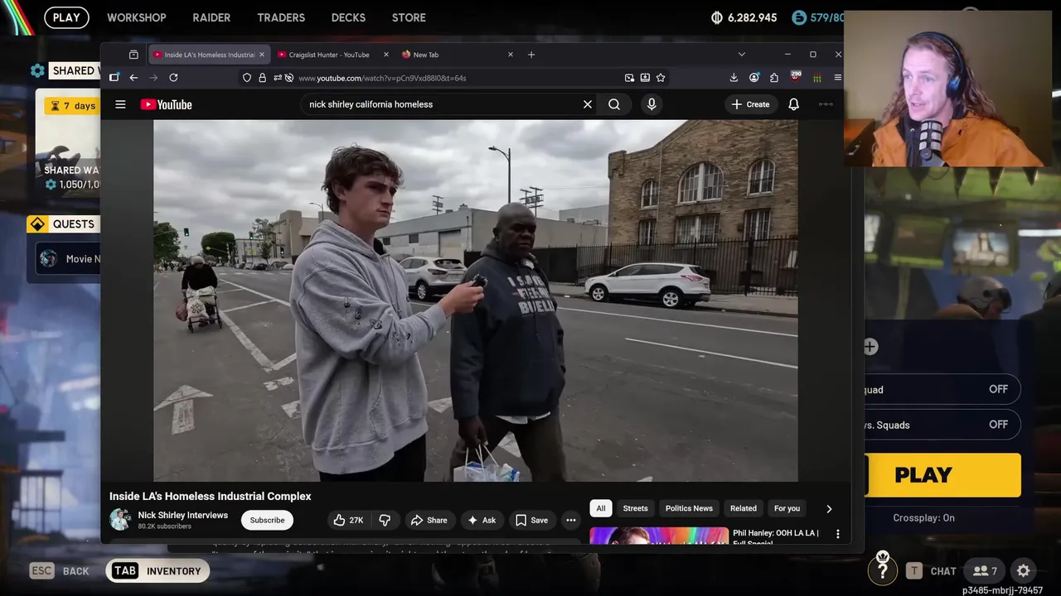Select the Related filter chip

[x=744, y=508]
